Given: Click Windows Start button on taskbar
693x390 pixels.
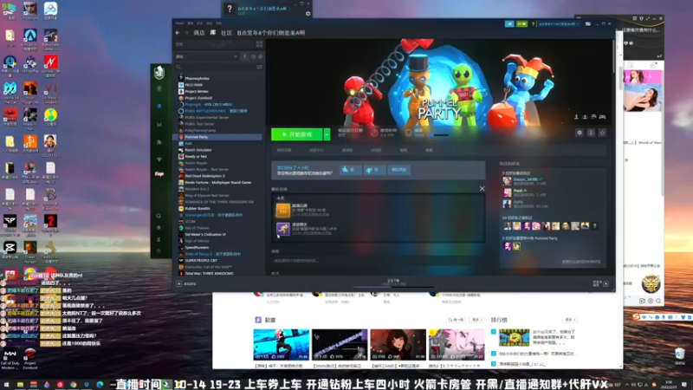Looking at the screenshot, I should (x=7, y=385).
